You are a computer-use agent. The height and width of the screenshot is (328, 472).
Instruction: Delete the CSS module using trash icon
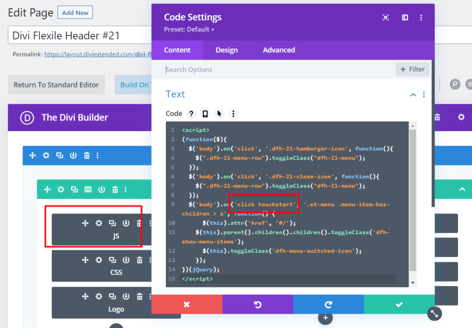[139, 260]
